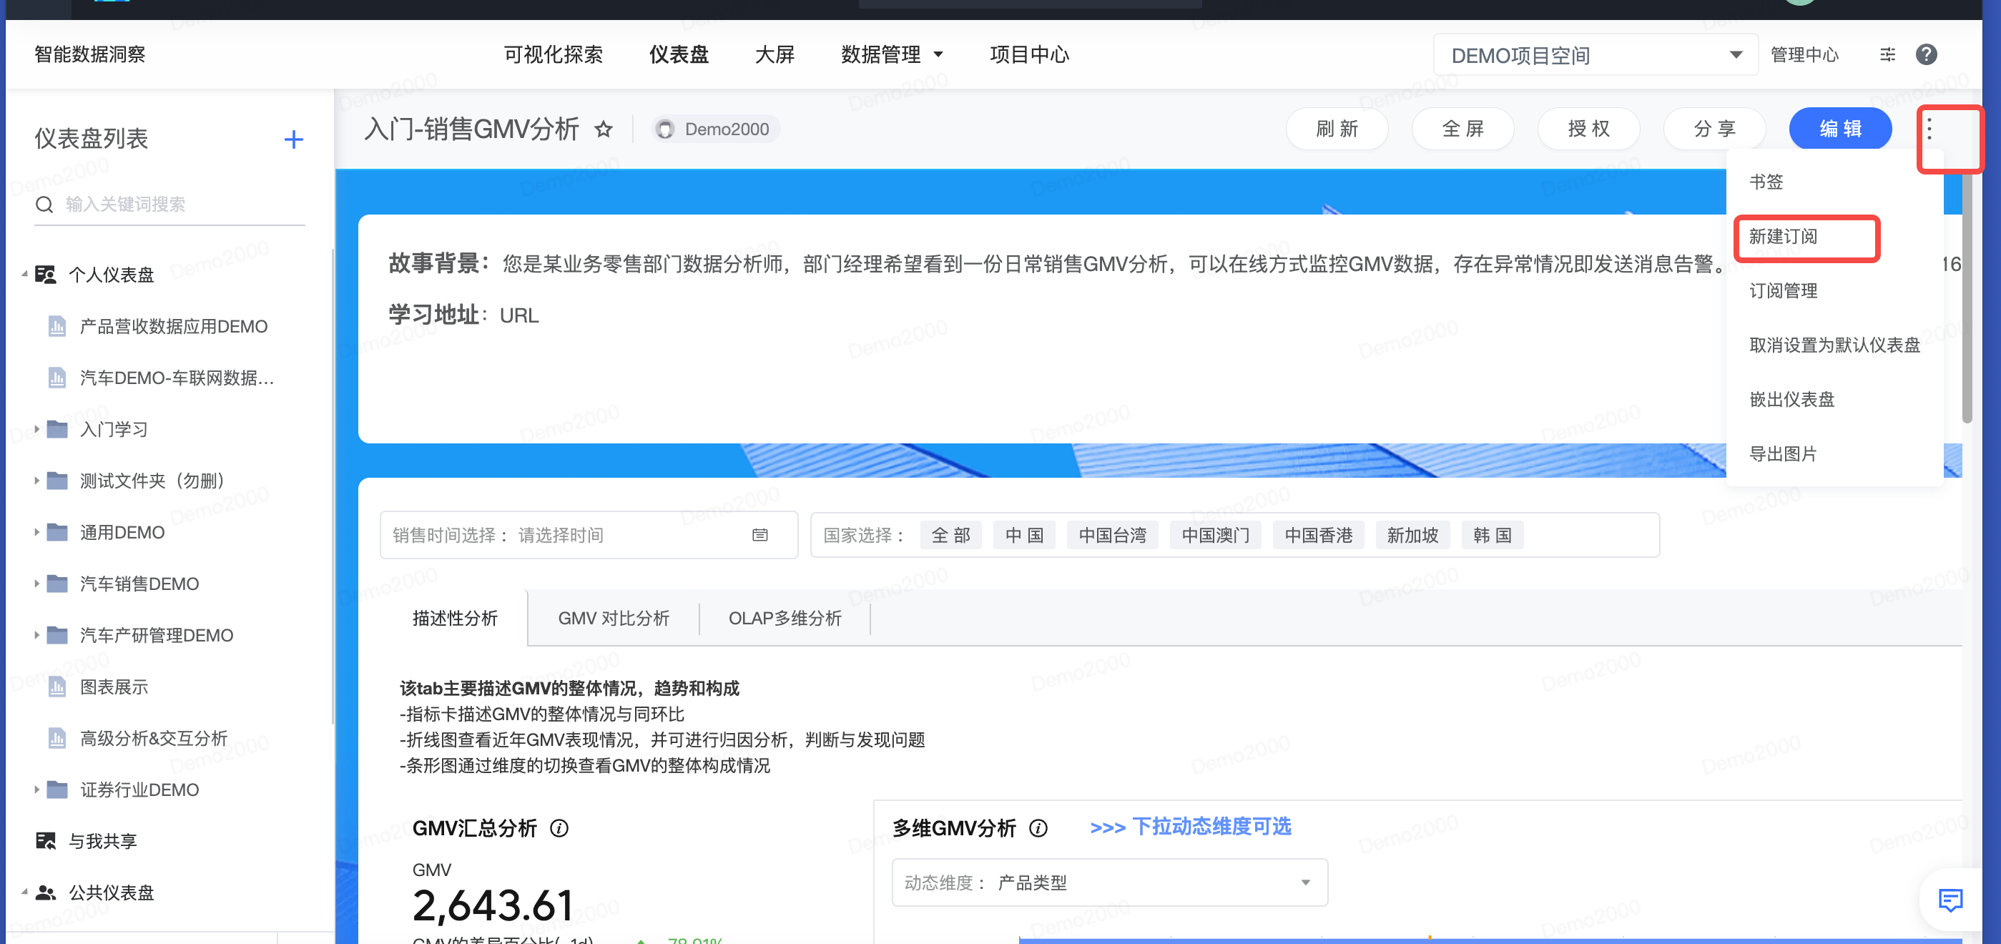
Task: Select country filter 中国
Action: [x=1024, y=534]
